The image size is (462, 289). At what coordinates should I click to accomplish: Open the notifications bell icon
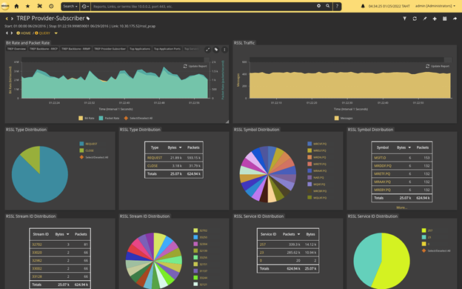point(363,6)
